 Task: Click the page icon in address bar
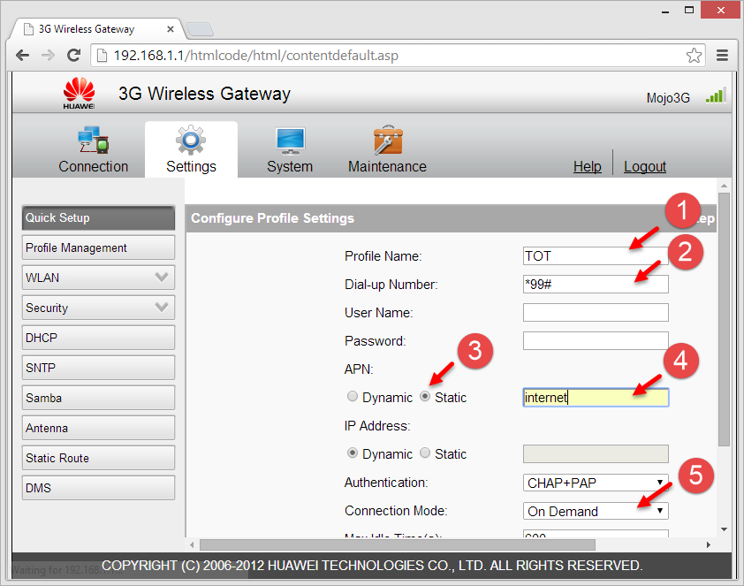pos(102,56)
